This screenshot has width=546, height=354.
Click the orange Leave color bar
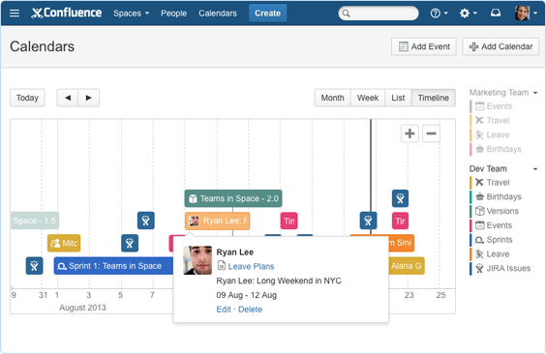470,253
